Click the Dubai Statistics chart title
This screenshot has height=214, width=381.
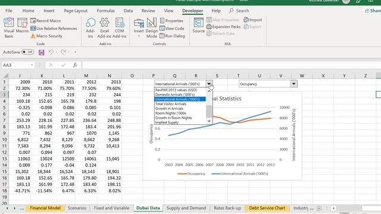[227, 99]
